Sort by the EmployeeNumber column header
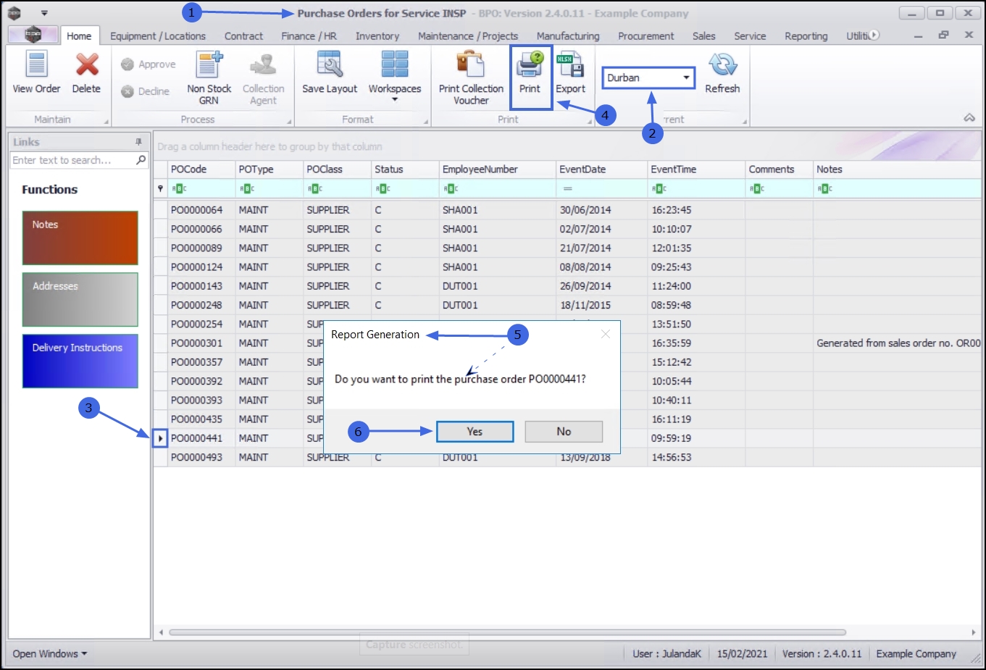This screenshot has height=670, width=986. [497, 169]
